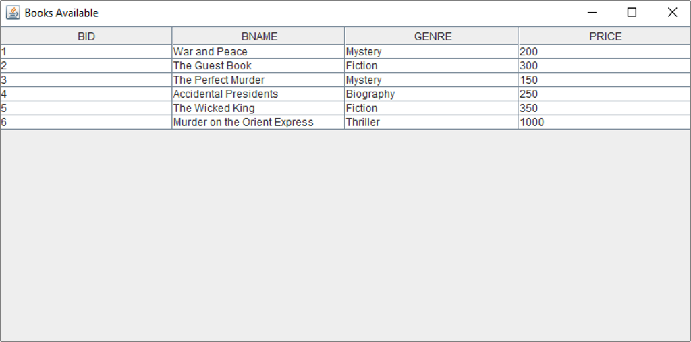Close the Books Available window

(x=672, y=13)
